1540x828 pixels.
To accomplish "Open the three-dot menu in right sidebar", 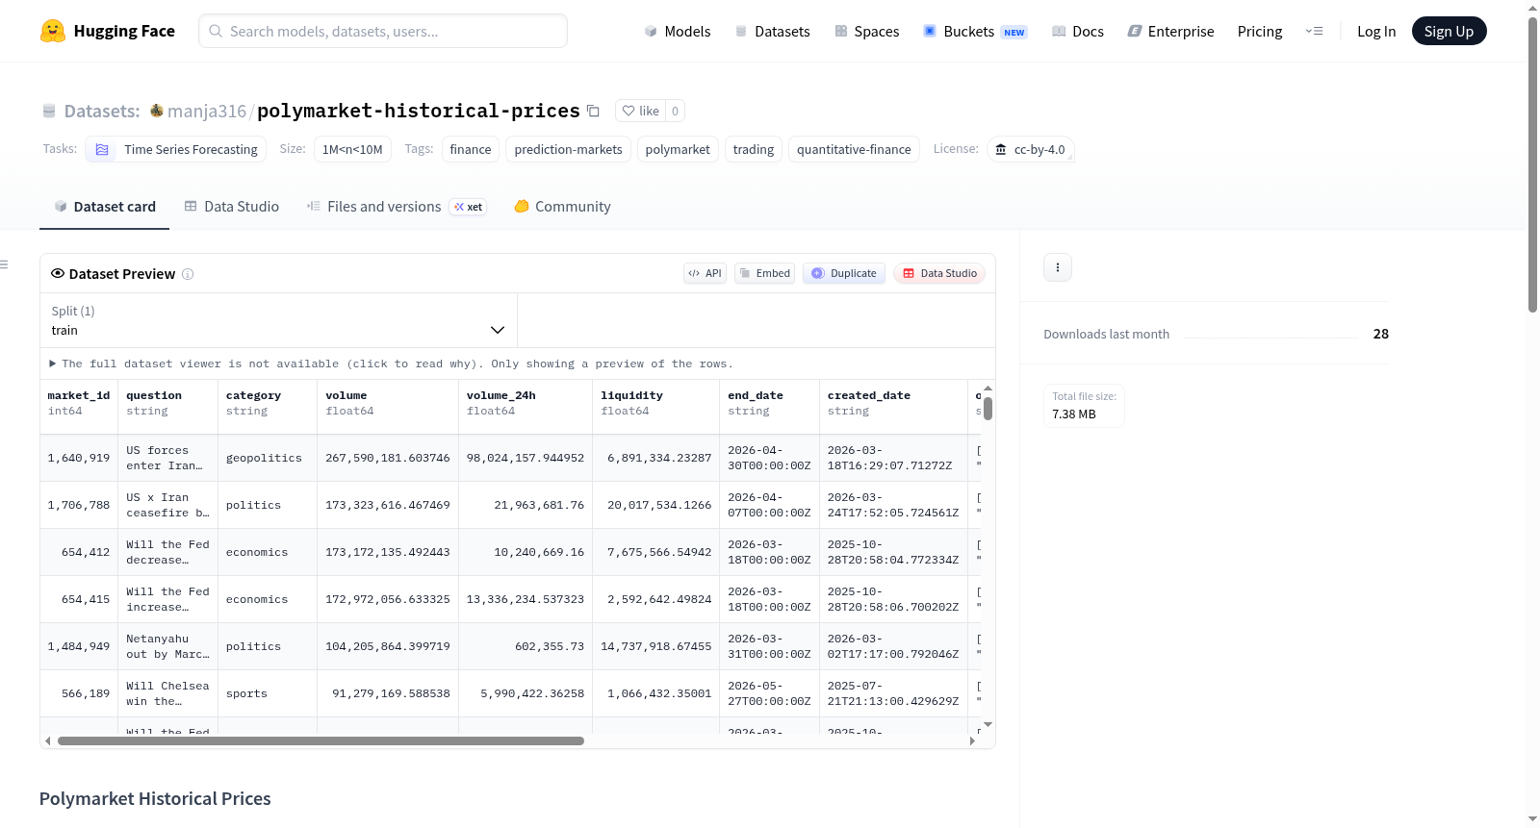I will (1058, 267).
